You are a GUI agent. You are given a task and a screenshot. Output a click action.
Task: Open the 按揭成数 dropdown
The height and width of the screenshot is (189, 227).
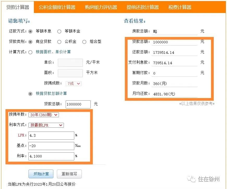(x=73, y=83)
